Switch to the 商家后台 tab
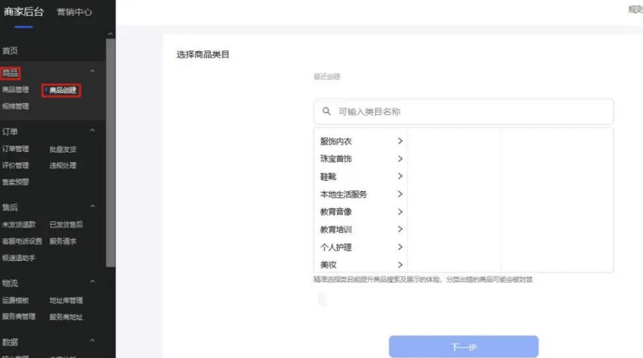The height and width of the screenshot is (358, 643). (x=23, y=12)
